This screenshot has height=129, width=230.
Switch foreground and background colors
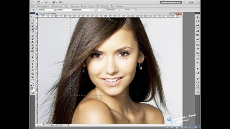[x=33, y=86]
